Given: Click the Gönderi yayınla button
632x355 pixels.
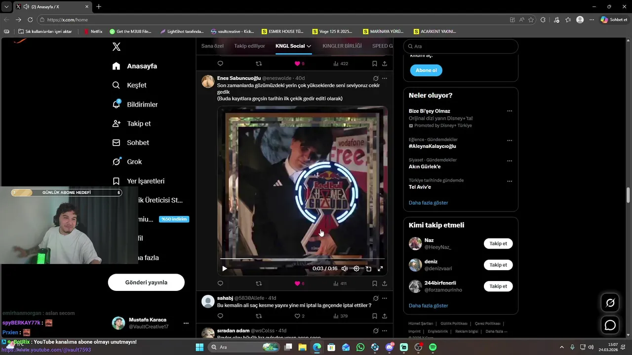Looking at the screenshot, I should 146,283.
